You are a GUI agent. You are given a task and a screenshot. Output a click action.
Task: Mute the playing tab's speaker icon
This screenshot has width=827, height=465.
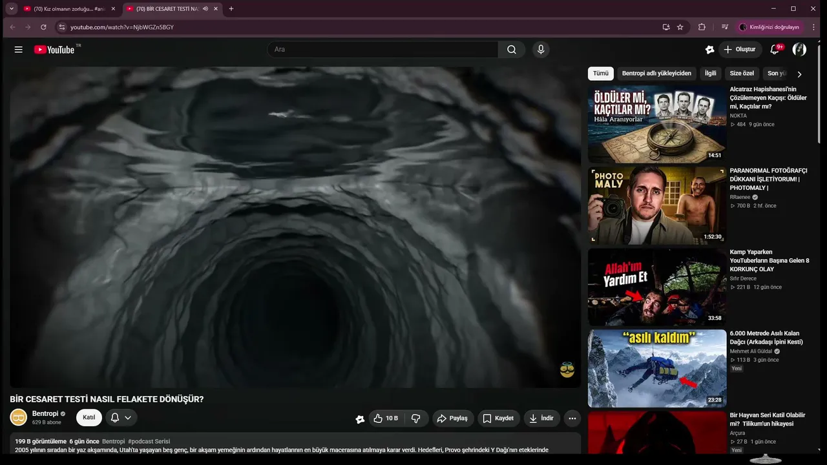click(205, 9)
